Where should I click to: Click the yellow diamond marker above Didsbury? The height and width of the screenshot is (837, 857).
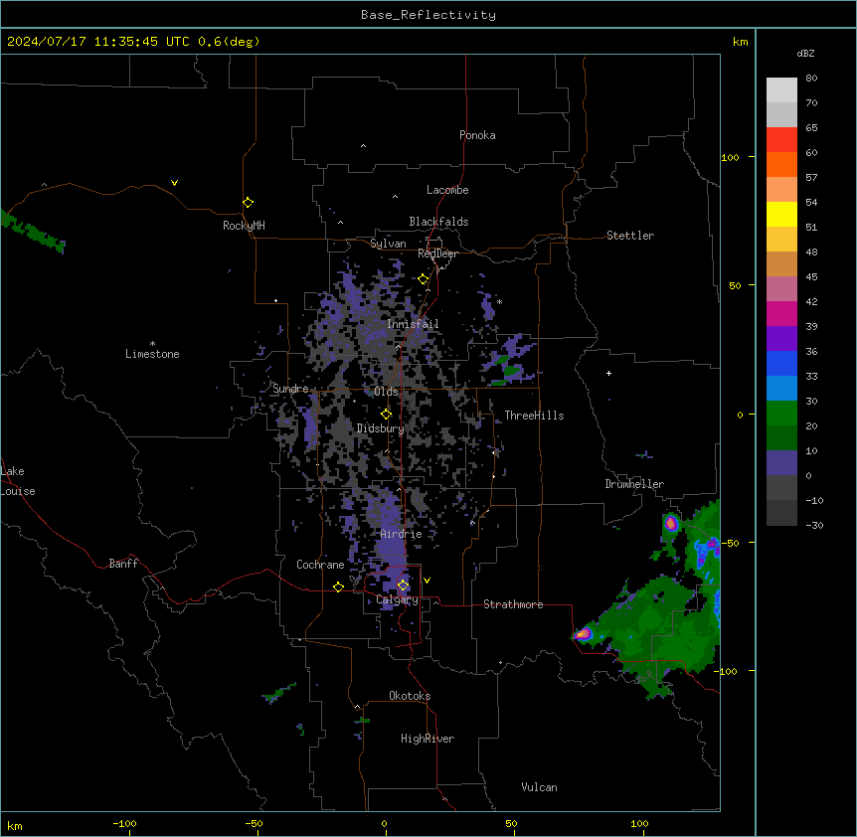387,414
